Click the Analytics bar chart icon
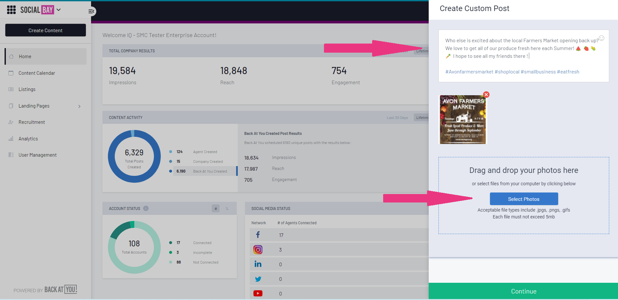 click(x=11, y=138)
